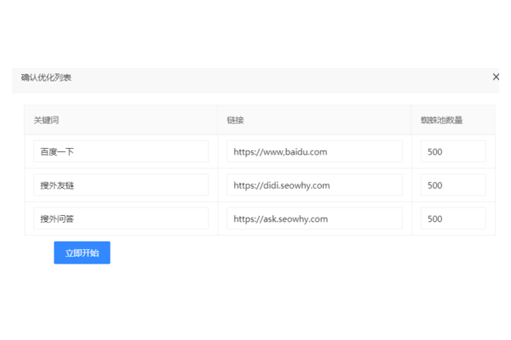
Task: Click the blank area above the dialog
Action: click(x=255, y=34)
